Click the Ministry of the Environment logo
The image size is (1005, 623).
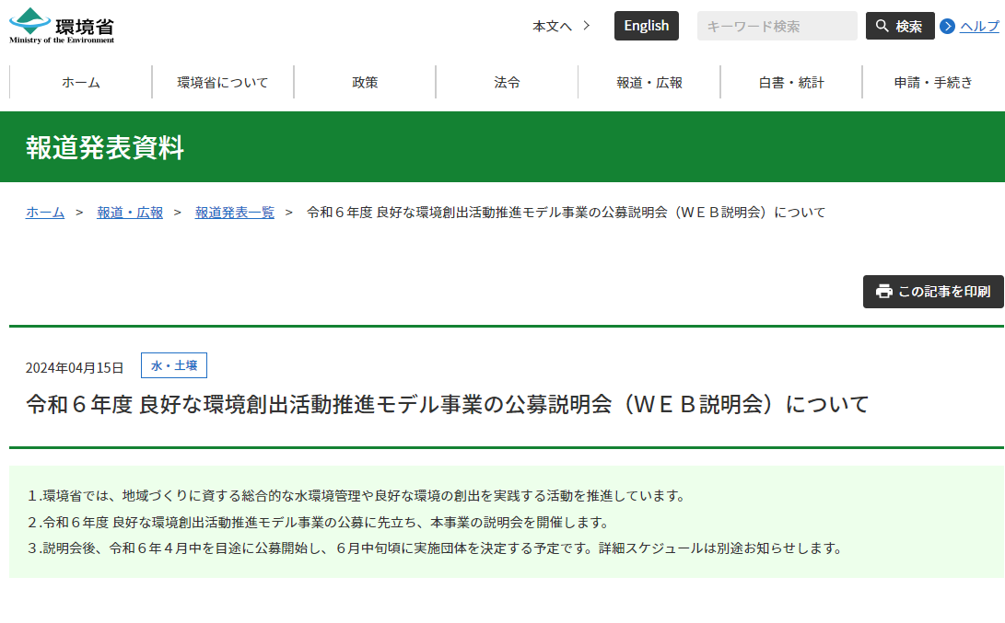click(x=62, y=26)
